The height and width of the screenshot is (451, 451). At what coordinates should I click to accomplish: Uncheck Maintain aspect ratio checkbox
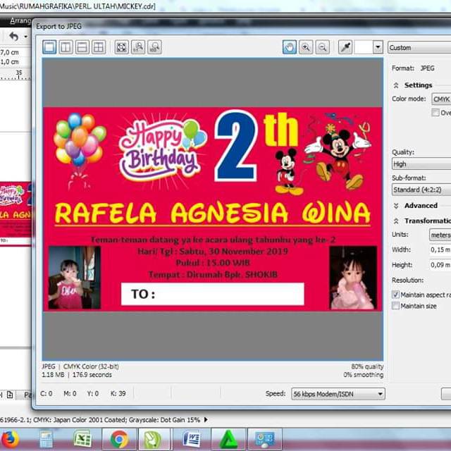(395, 294)
